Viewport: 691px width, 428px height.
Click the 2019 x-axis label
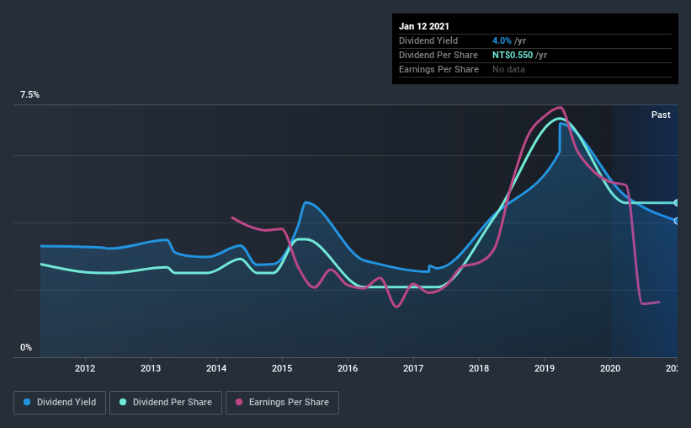[x=545, y=368]
